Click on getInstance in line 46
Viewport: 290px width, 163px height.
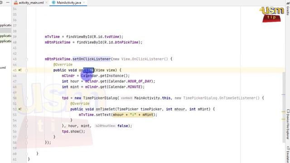(112, 76)
